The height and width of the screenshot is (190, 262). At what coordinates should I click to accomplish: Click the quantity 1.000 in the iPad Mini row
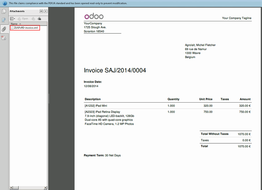tap(171, 106)
